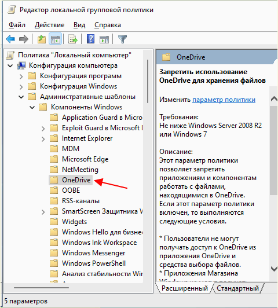The width and height of the screenshot is (278, 308).
Task: Click the Filter funnel icon
Action: pyautogui.click(x=122, y=39)
